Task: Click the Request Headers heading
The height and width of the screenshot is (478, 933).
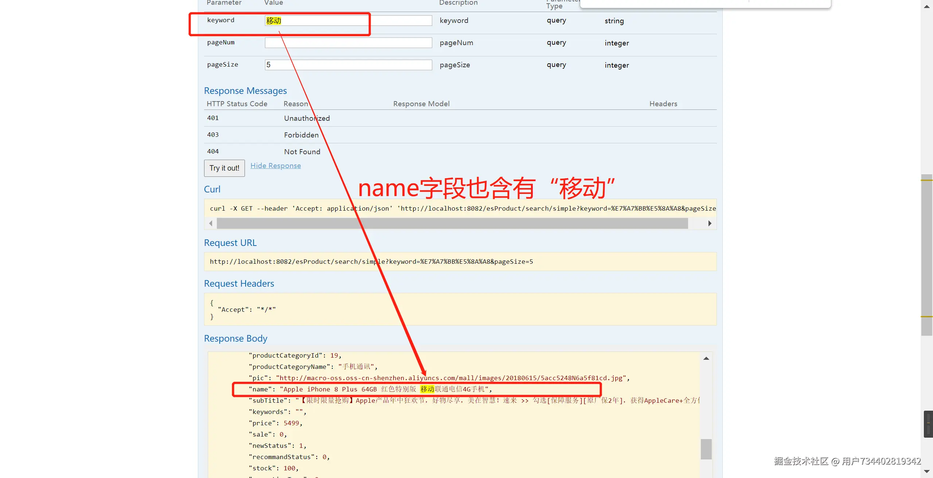Action: [239, 283]
